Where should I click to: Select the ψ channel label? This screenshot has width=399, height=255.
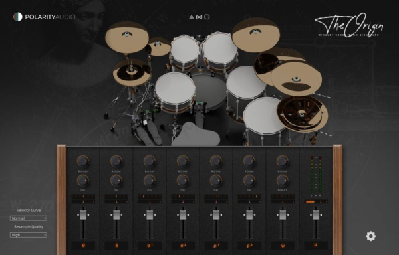[x=283, y=245]
